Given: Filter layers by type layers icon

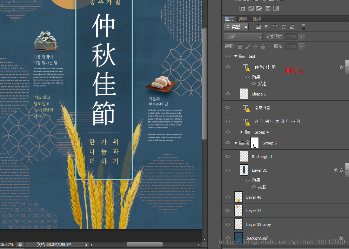Looking at the screenshot, I should point(275,27).
